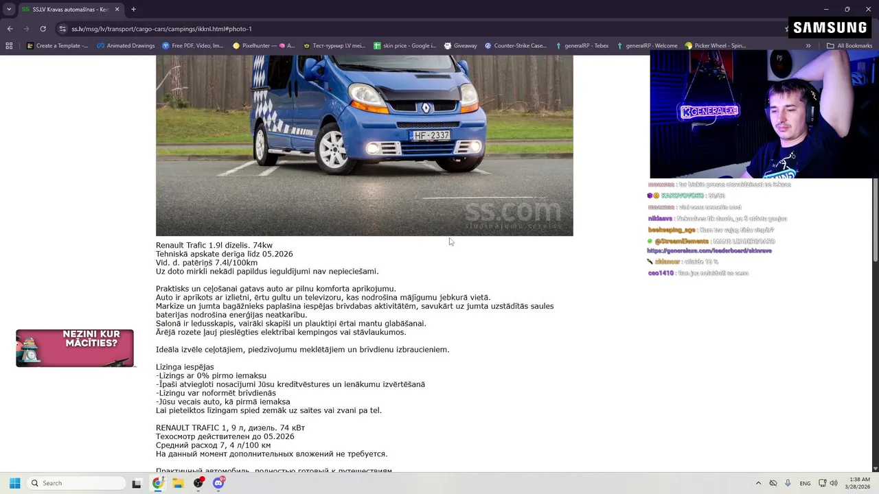The image size is (879, 494).
Task: Click text 'Средний расход 7, 4 л/100 км'
Action: pos(213,445)
